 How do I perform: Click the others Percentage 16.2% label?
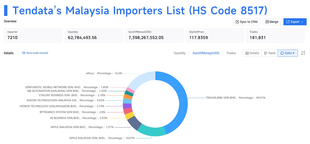104,73
